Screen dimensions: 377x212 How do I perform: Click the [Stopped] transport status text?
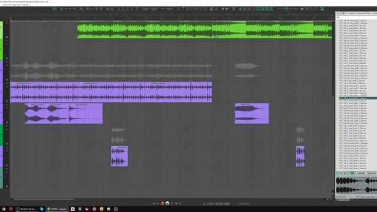(x=244, y=204)
